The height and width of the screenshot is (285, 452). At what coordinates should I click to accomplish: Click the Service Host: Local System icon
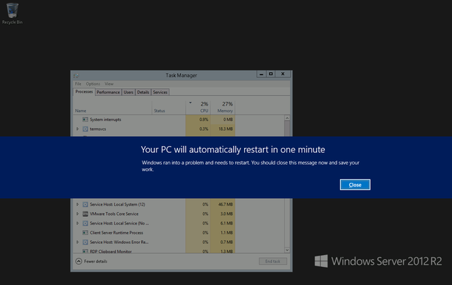tap(85, 204)
